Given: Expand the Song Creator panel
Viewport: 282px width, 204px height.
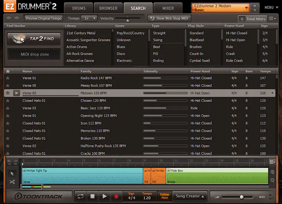Looking at the screenshot, I should click(x=190, y=196).
